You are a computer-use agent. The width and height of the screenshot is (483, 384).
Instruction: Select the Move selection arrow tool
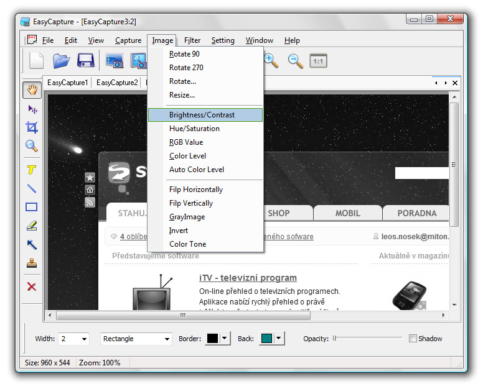pyautogui.click(x=32, y=109)
